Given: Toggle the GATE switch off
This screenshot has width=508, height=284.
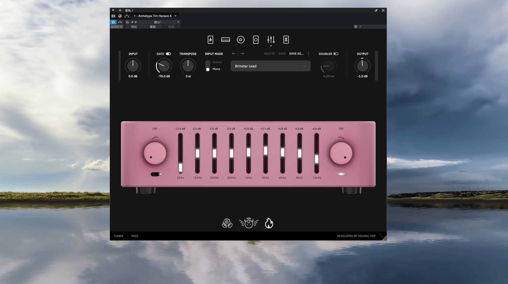Looking at the screenshot, I should click(168, 54).
